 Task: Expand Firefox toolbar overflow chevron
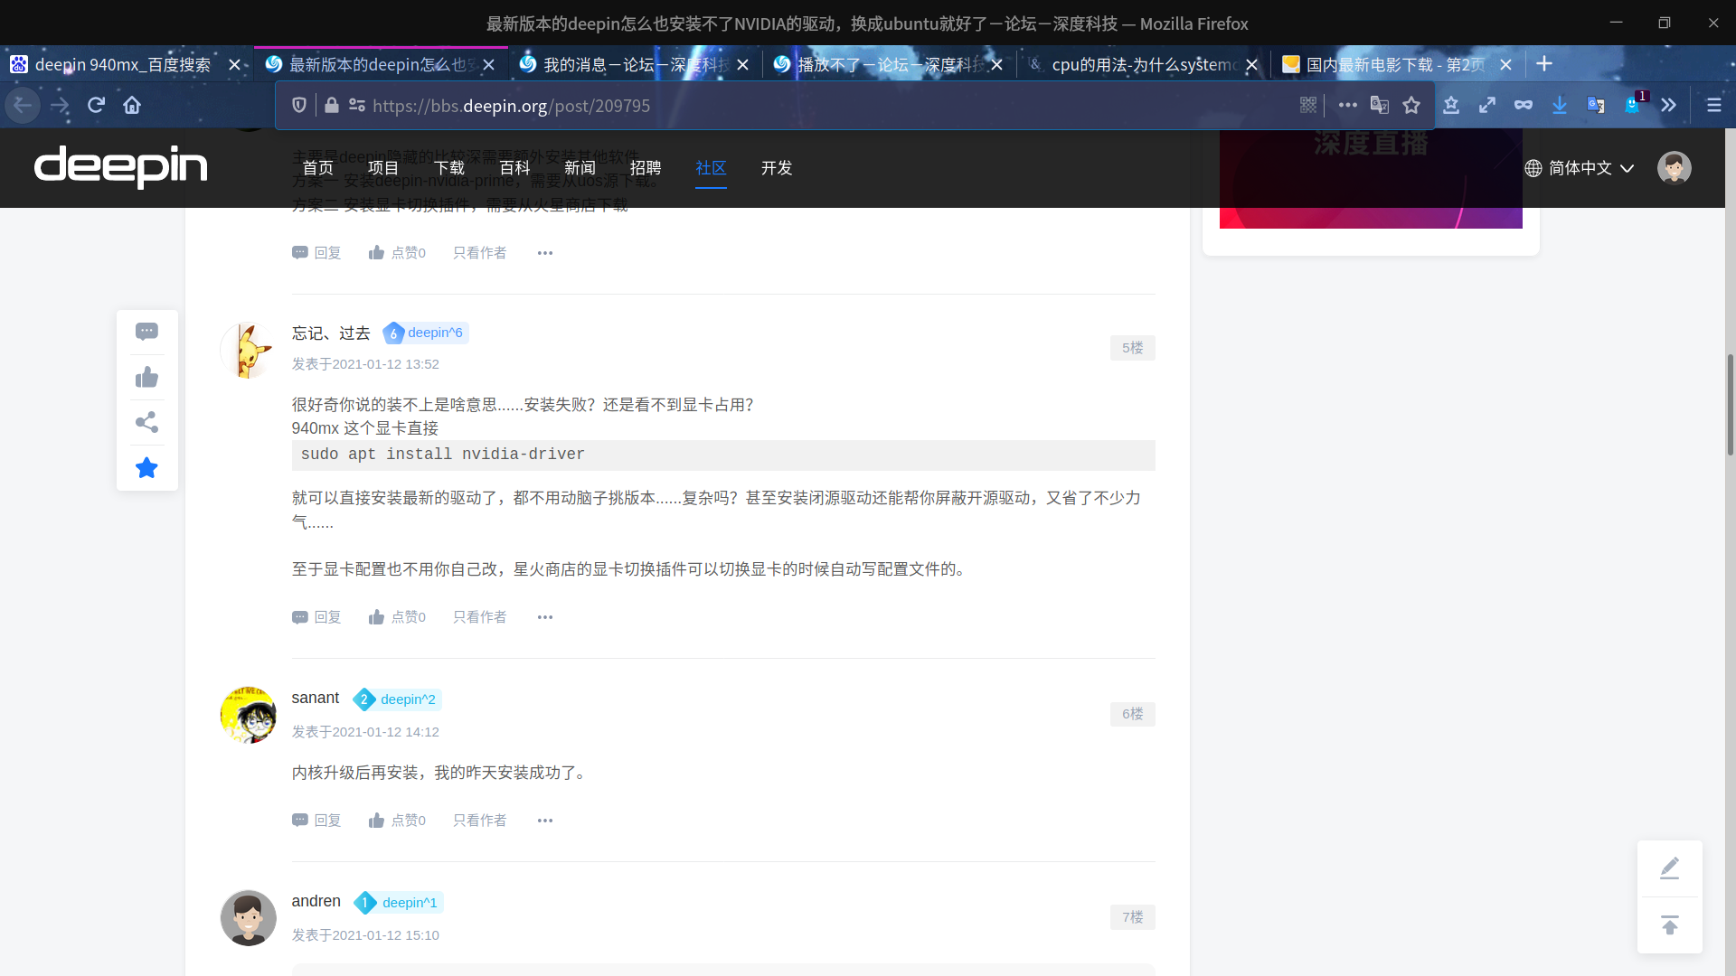coord(1668,106)
